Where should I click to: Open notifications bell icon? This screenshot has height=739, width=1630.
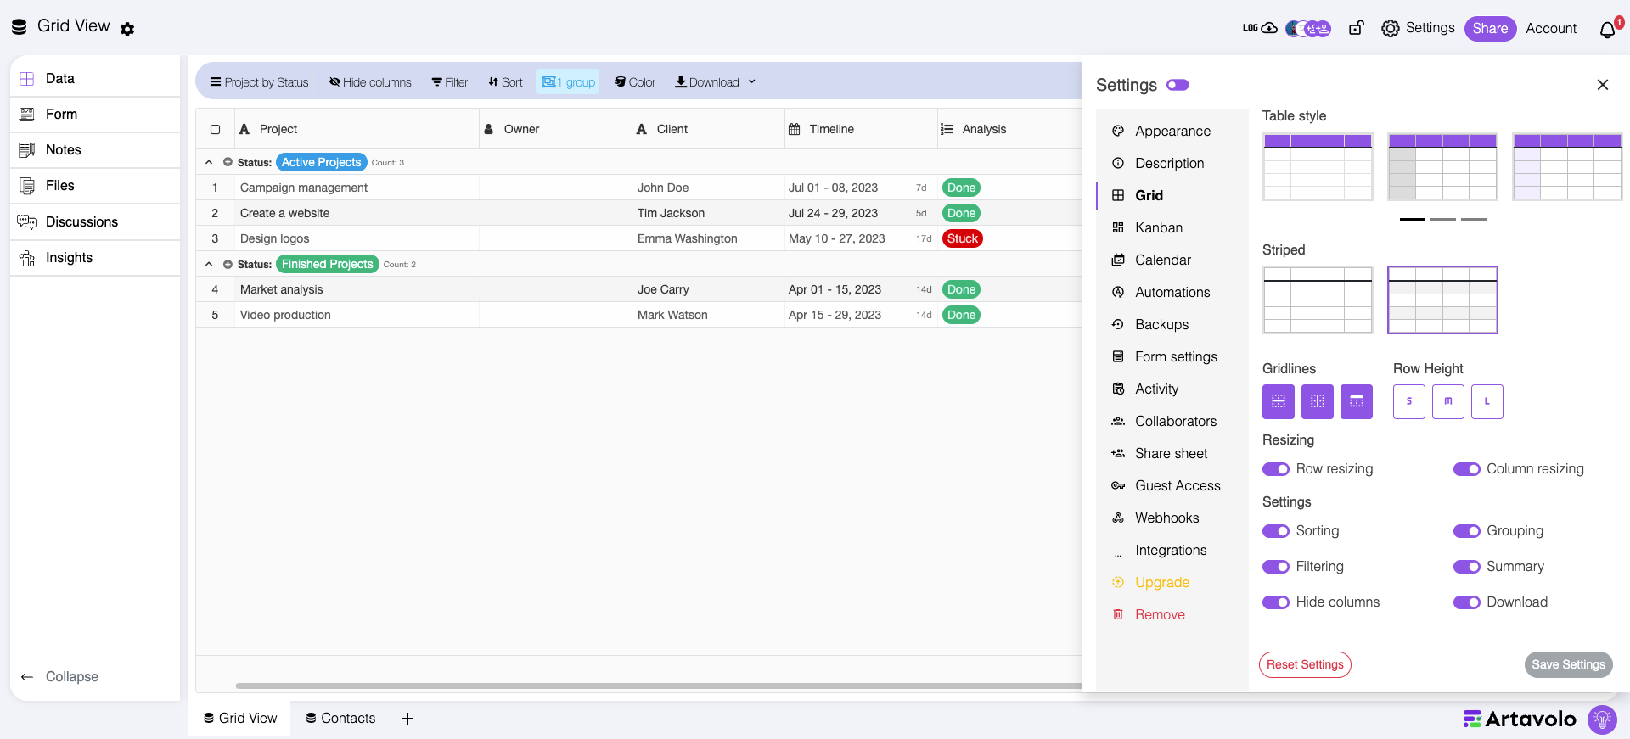(x=1608, y=30)
